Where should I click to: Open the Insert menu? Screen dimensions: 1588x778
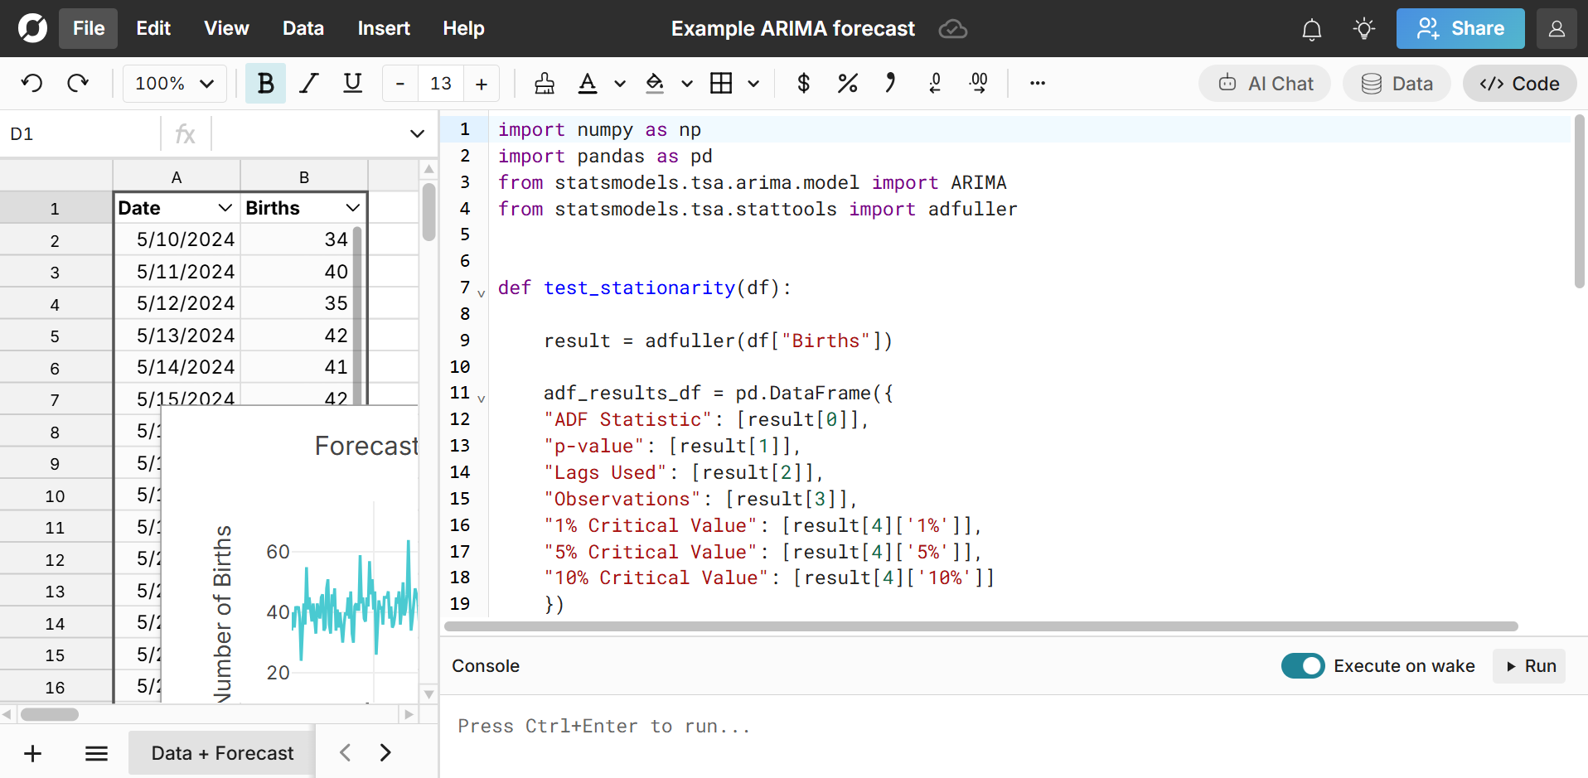383,28
